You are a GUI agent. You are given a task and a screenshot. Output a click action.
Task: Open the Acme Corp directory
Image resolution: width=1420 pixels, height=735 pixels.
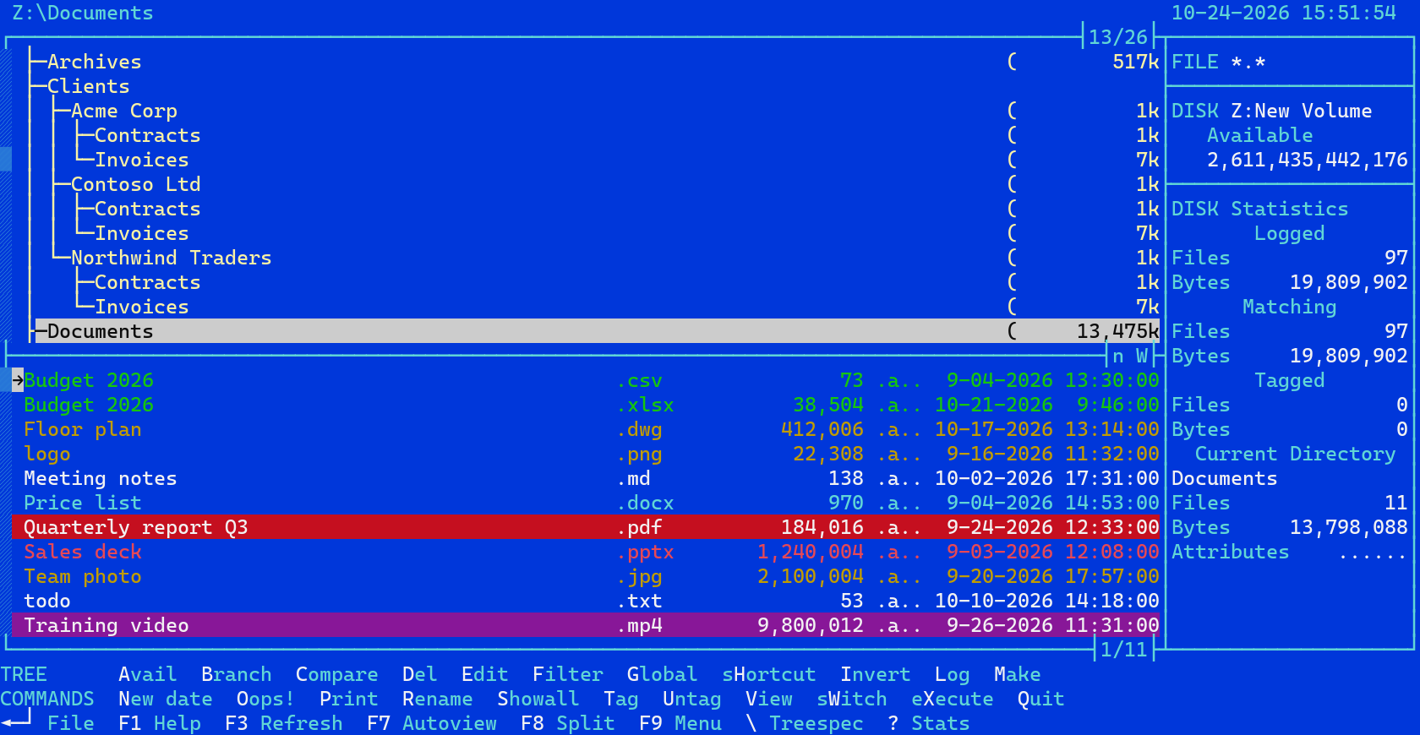coord(124,111)
